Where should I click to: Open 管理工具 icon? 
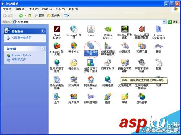pos(142,46)
